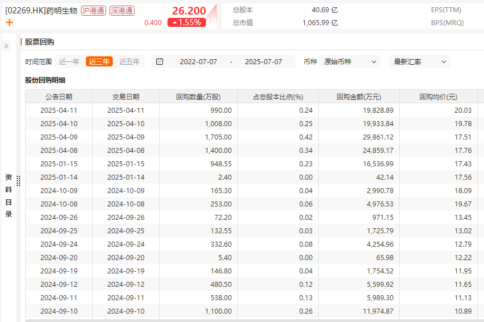The image size is (484, 322).
Task: Select average price 20.03 cell
Action: click(x=438, y=110)
